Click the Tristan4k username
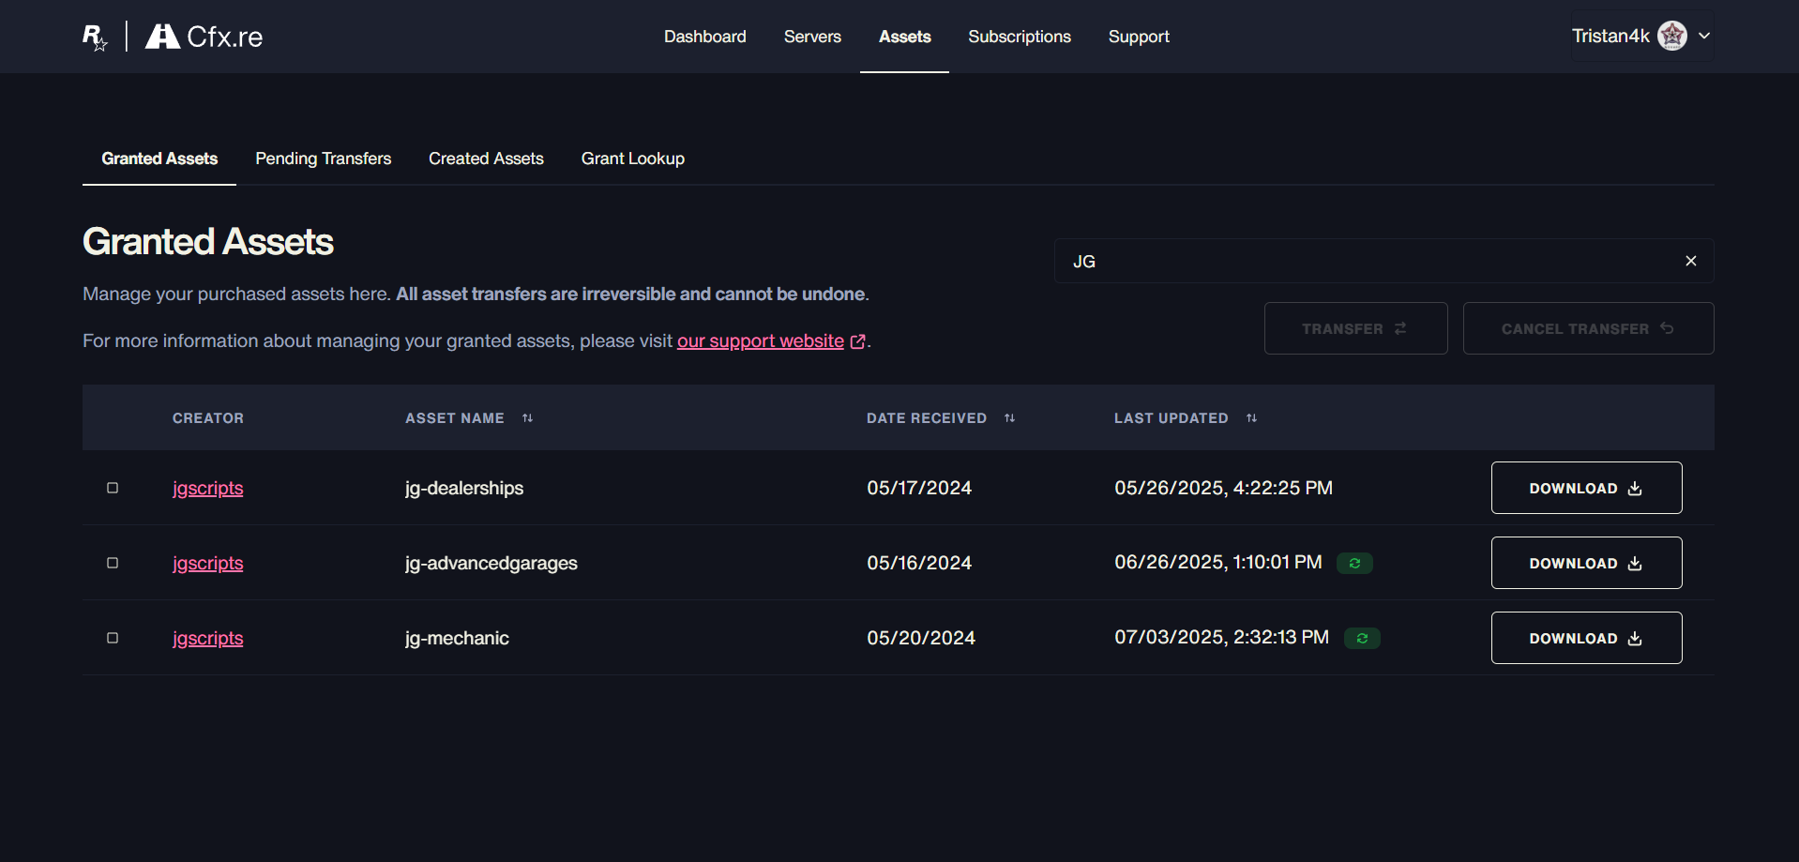The image size is (1799, 862). (1610, 36)
